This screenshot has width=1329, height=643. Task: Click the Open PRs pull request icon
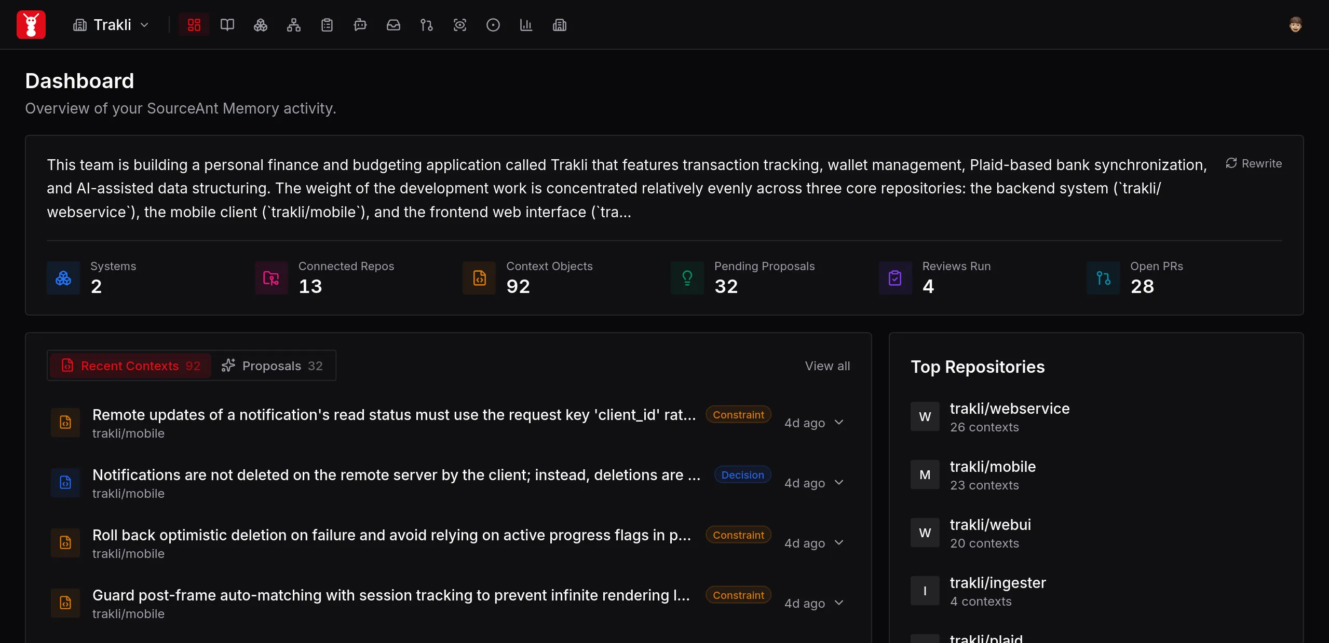click(x=1103, y=278)
